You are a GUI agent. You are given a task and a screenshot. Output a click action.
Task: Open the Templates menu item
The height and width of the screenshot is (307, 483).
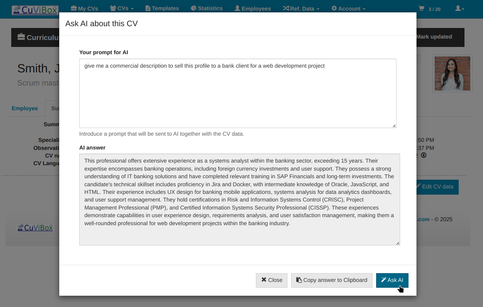click(162, 8)
